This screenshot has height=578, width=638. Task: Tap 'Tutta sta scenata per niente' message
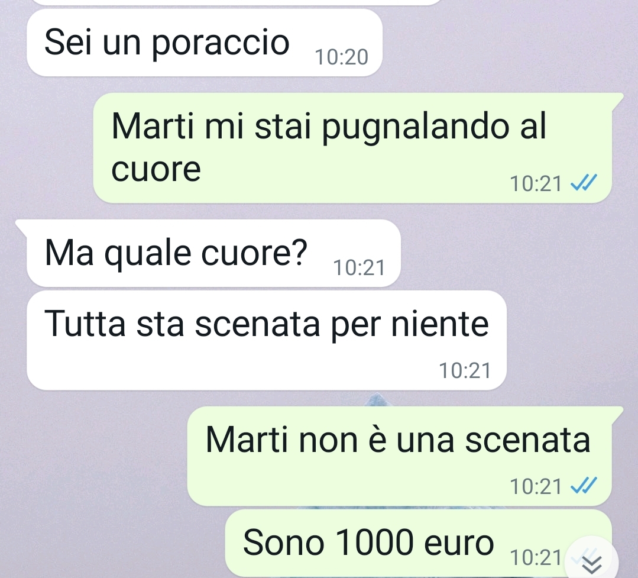(x=267, y=340)
